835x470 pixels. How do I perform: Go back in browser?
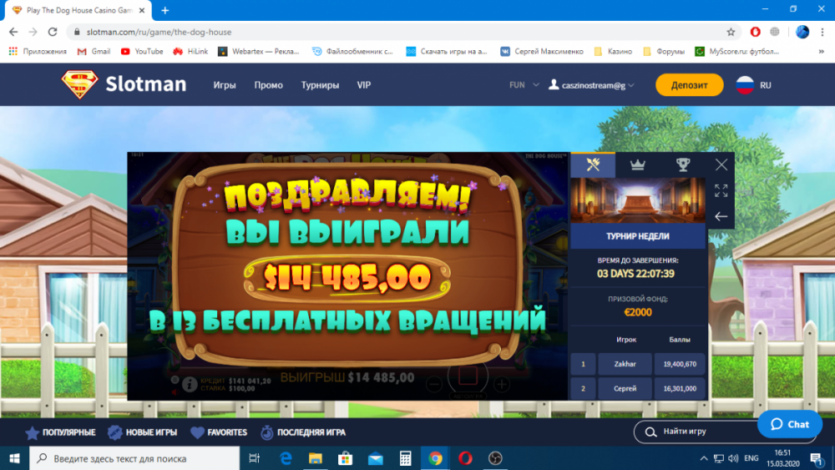[13, 32]
